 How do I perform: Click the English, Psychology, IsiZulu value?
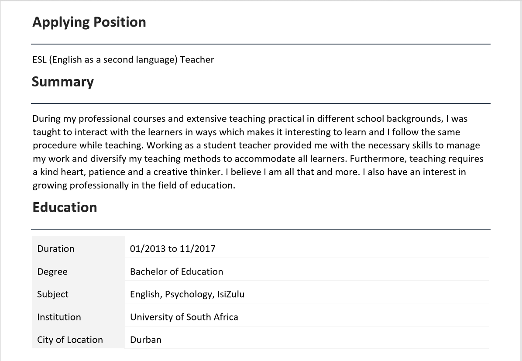click(187, 294)
